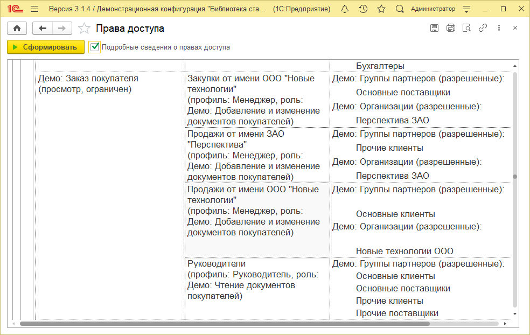Open notifications bell icon
This screenshot has height=335, width=530.
[344, 9]
